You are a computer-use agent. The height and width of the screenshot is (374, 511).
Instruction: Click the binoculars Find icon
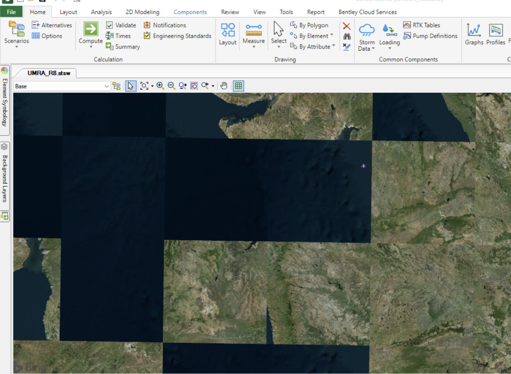[347, 36]
